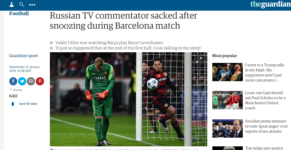This screenshot has height=150, width=291.
Task: Open Top judge says justice article
Action: coord(264,148)
